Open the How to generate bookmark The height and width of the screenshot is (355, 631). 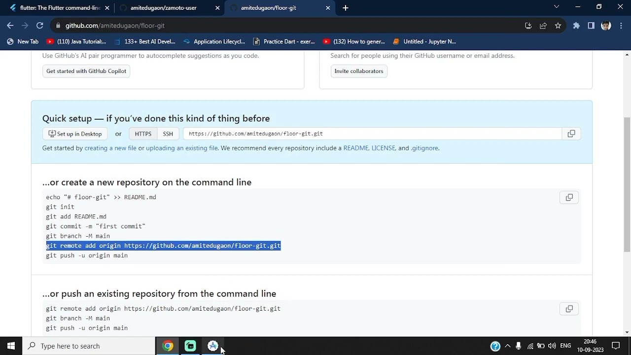click(x=354, y=41)
